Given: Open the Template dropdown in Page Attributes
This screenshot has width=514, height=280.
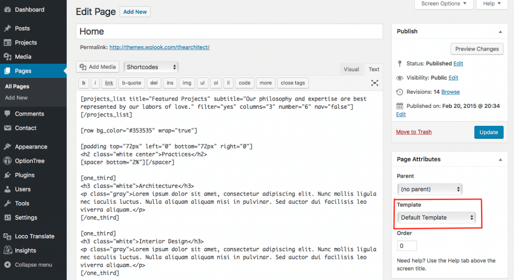Looking at the screenshot, I should tap(436, 217).
